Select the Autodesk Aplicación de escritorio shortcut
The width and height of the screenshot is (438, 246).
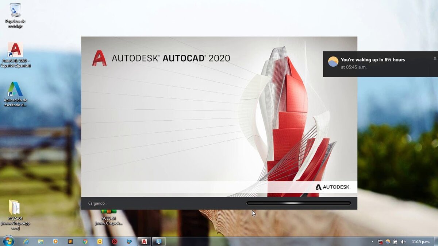[15, 94]
